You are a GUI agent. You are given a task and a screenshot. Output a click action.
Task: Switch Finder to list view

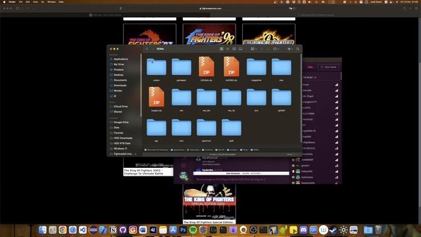[x=228, y=49]
